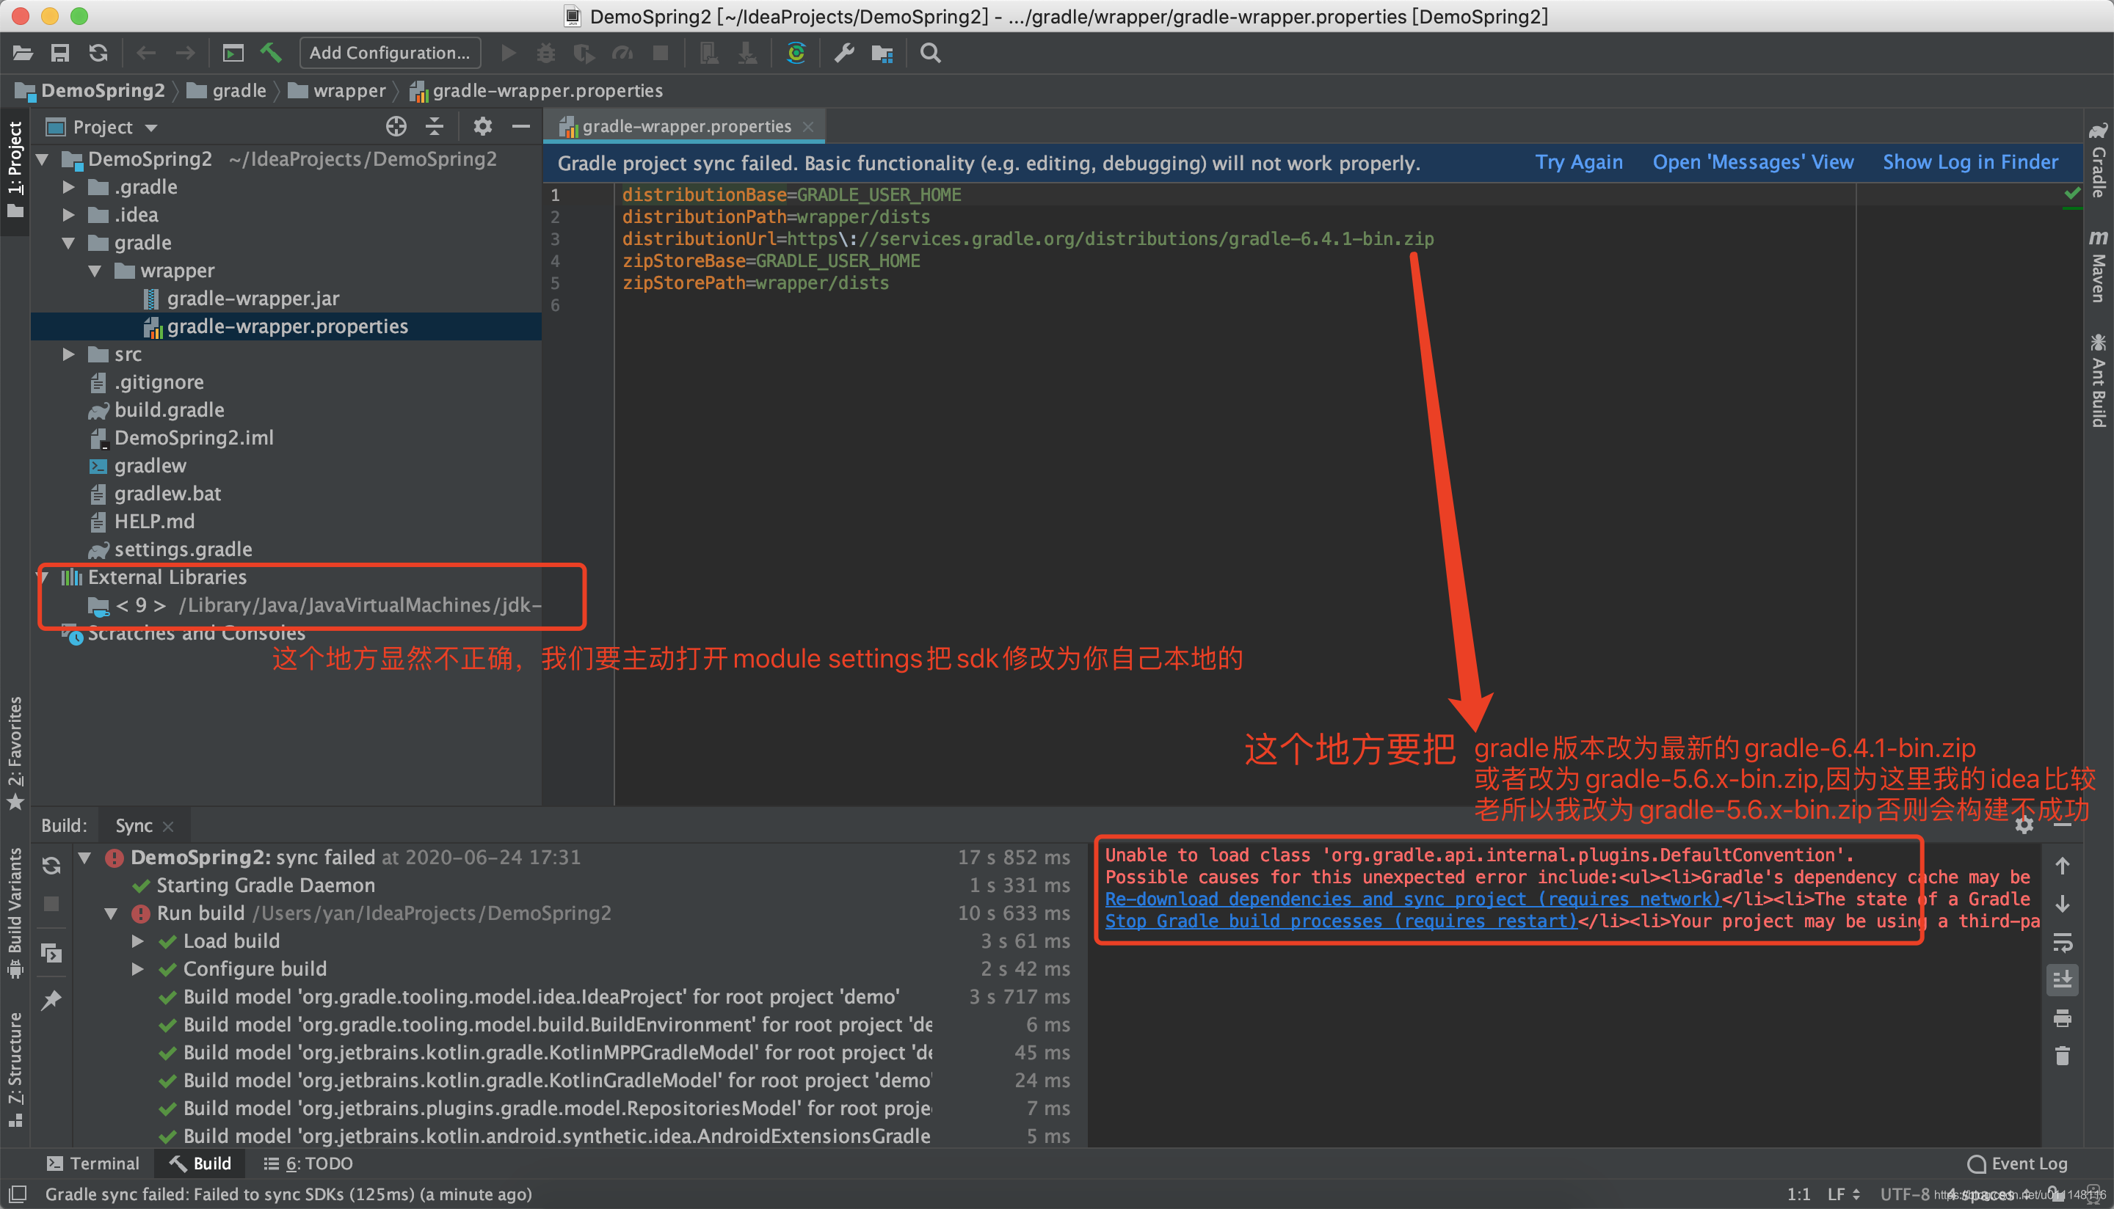Expand the External Libraries tree node
The image size is (2114, 1209).
pos(45,576)
